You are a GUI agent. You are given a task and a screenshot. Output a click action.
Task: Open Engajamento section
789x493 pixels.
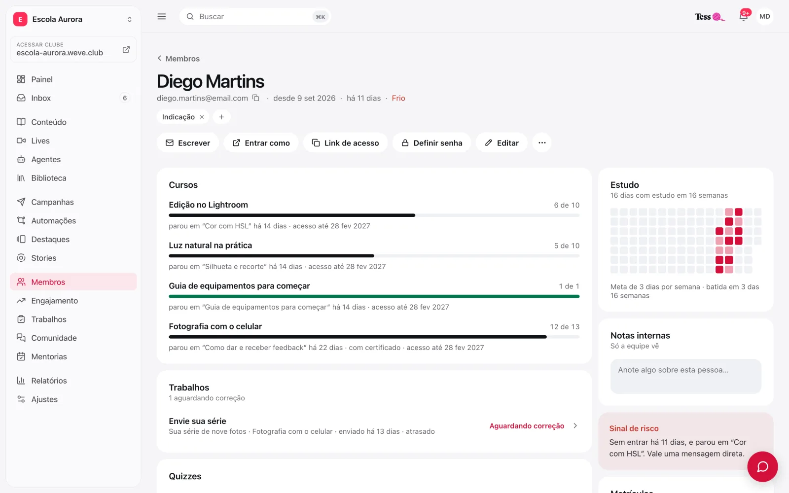point(73,301)
